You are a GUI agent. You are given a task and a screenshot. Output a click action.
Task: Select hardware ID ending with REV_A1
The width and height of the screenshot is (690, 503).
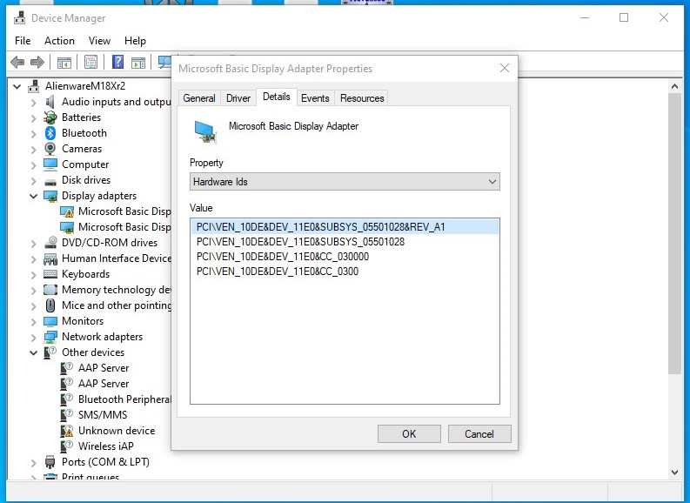pos(345,226)
